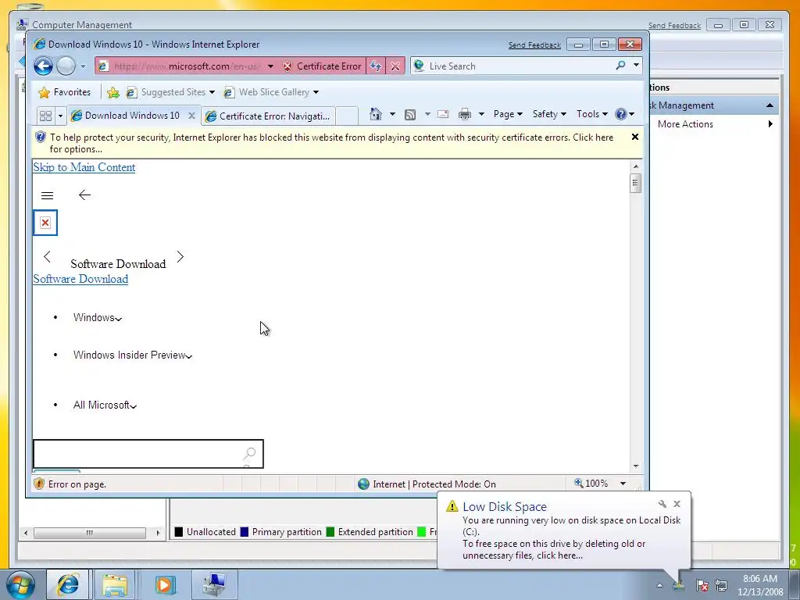Screen dimensions: 800x600
Task: Click the Certificate Error shield icon
Action: [287, 66]
